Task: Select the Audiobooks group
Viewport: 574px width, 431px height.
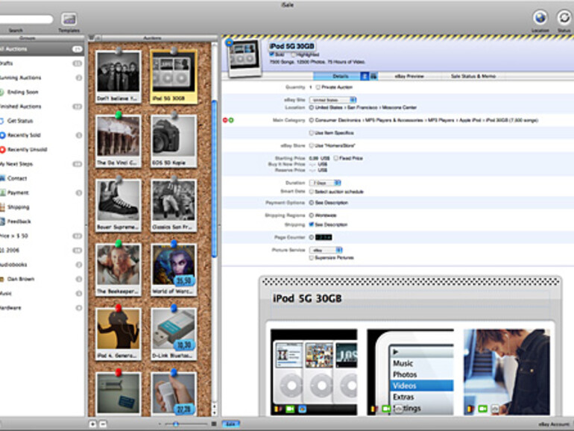Action: pos(42,265)
